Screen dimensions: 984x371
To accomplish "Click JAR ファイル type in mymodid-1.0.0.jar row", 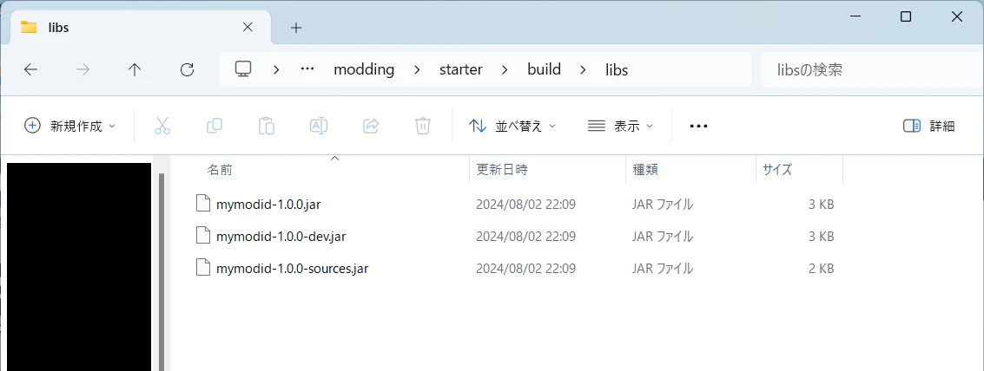I will pos(663,204).
